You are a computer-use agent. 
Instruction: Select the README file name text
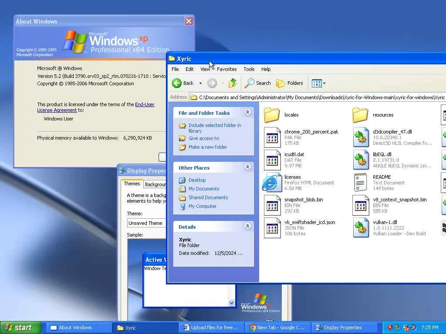pos(382,177)
